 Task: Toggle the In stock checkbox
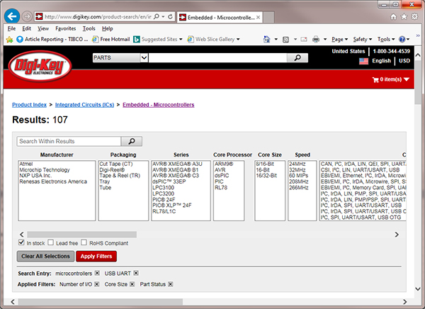click(21, 243)
